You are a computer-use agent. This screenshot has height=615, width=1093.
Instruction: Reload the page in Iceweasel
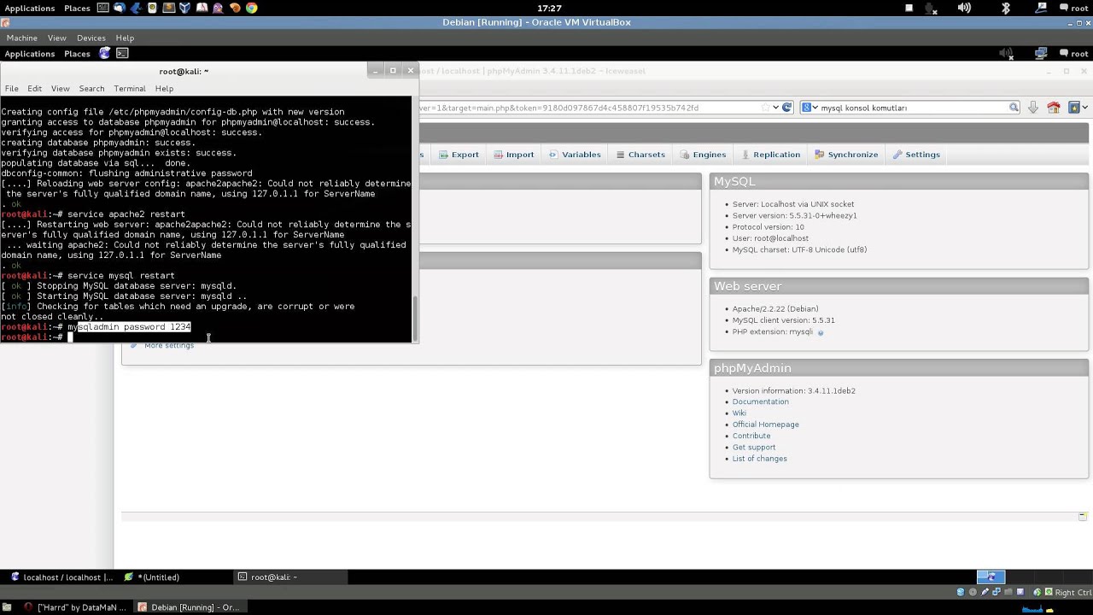click(x=786, y=108)
